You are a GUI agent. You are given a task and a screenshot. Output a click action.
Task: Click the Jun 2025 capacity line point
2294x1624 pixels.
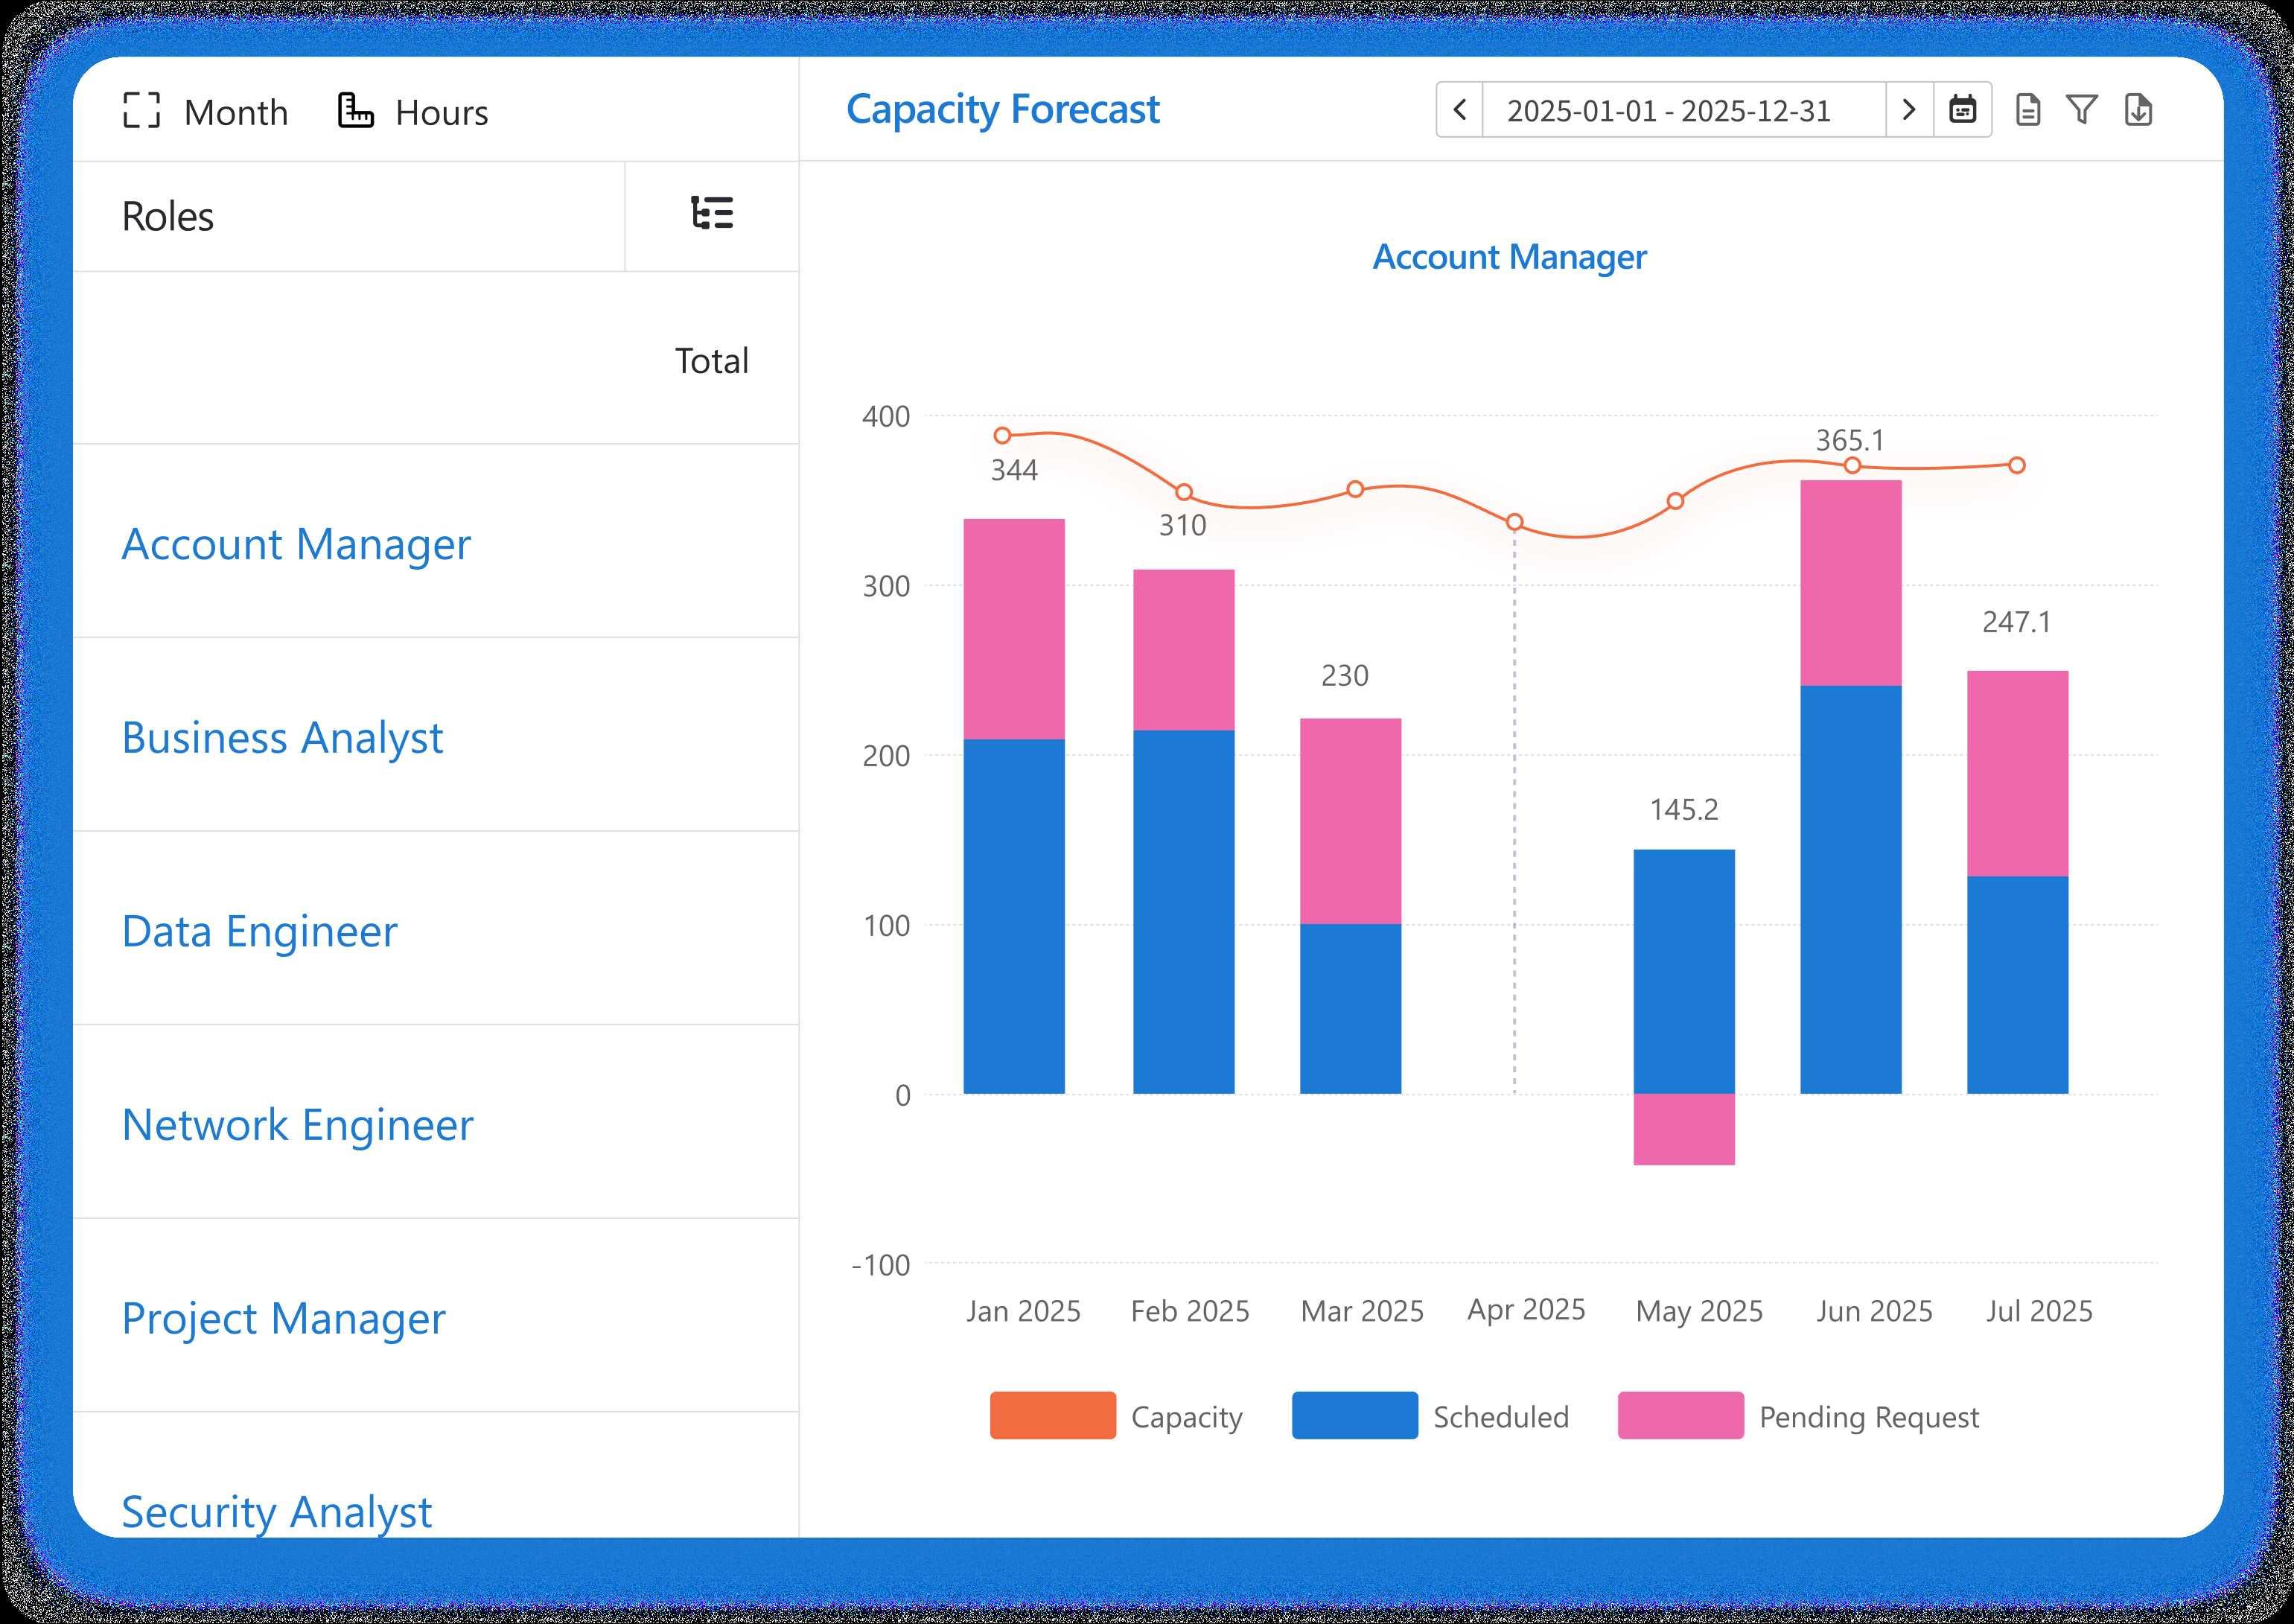point(1852,465)
